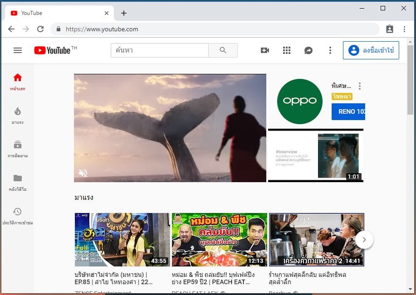Image resolution: width=416 pixels, height=295 pixels.
Task: Open the messages share bubble icon
Action: click(308, 50)
